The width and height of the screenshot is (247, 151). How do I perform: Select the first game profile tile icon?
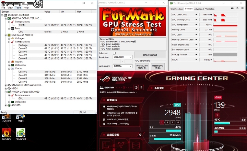107,145
